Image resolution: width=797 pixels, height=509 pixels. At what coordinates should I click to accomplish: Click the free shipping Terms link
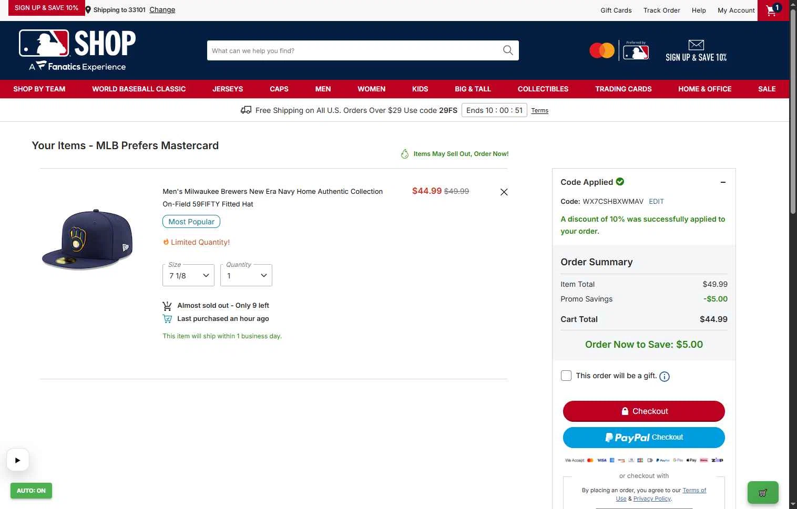click(539, 110)
